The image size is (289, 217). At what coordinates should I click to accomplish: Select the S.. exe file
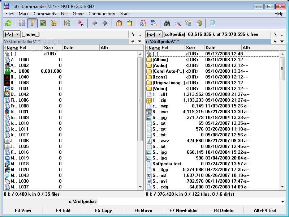pos(212,112)
